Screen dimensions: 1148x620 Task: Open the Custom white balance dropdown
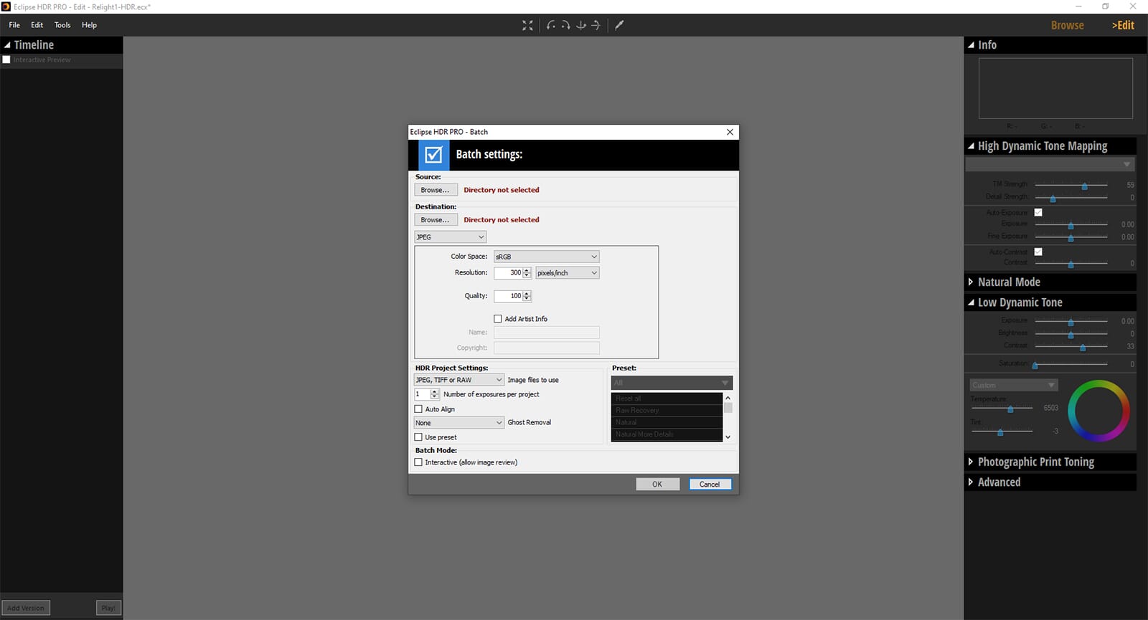point(1013,385)
